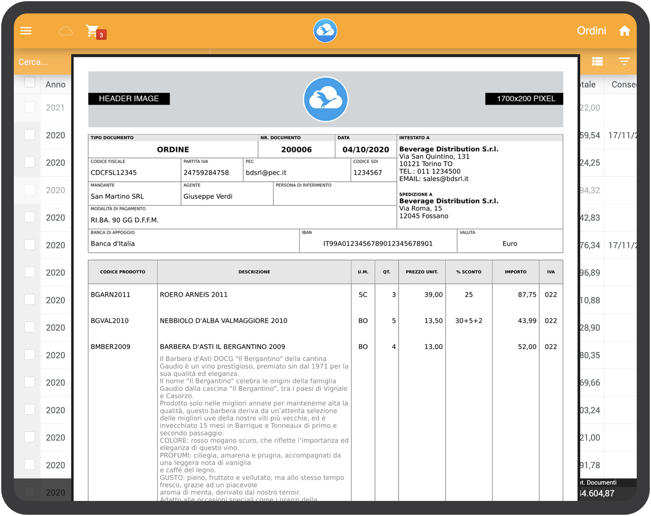
Task: Click Banca d'Italia bank name
Action: click(x=113, y=243)
